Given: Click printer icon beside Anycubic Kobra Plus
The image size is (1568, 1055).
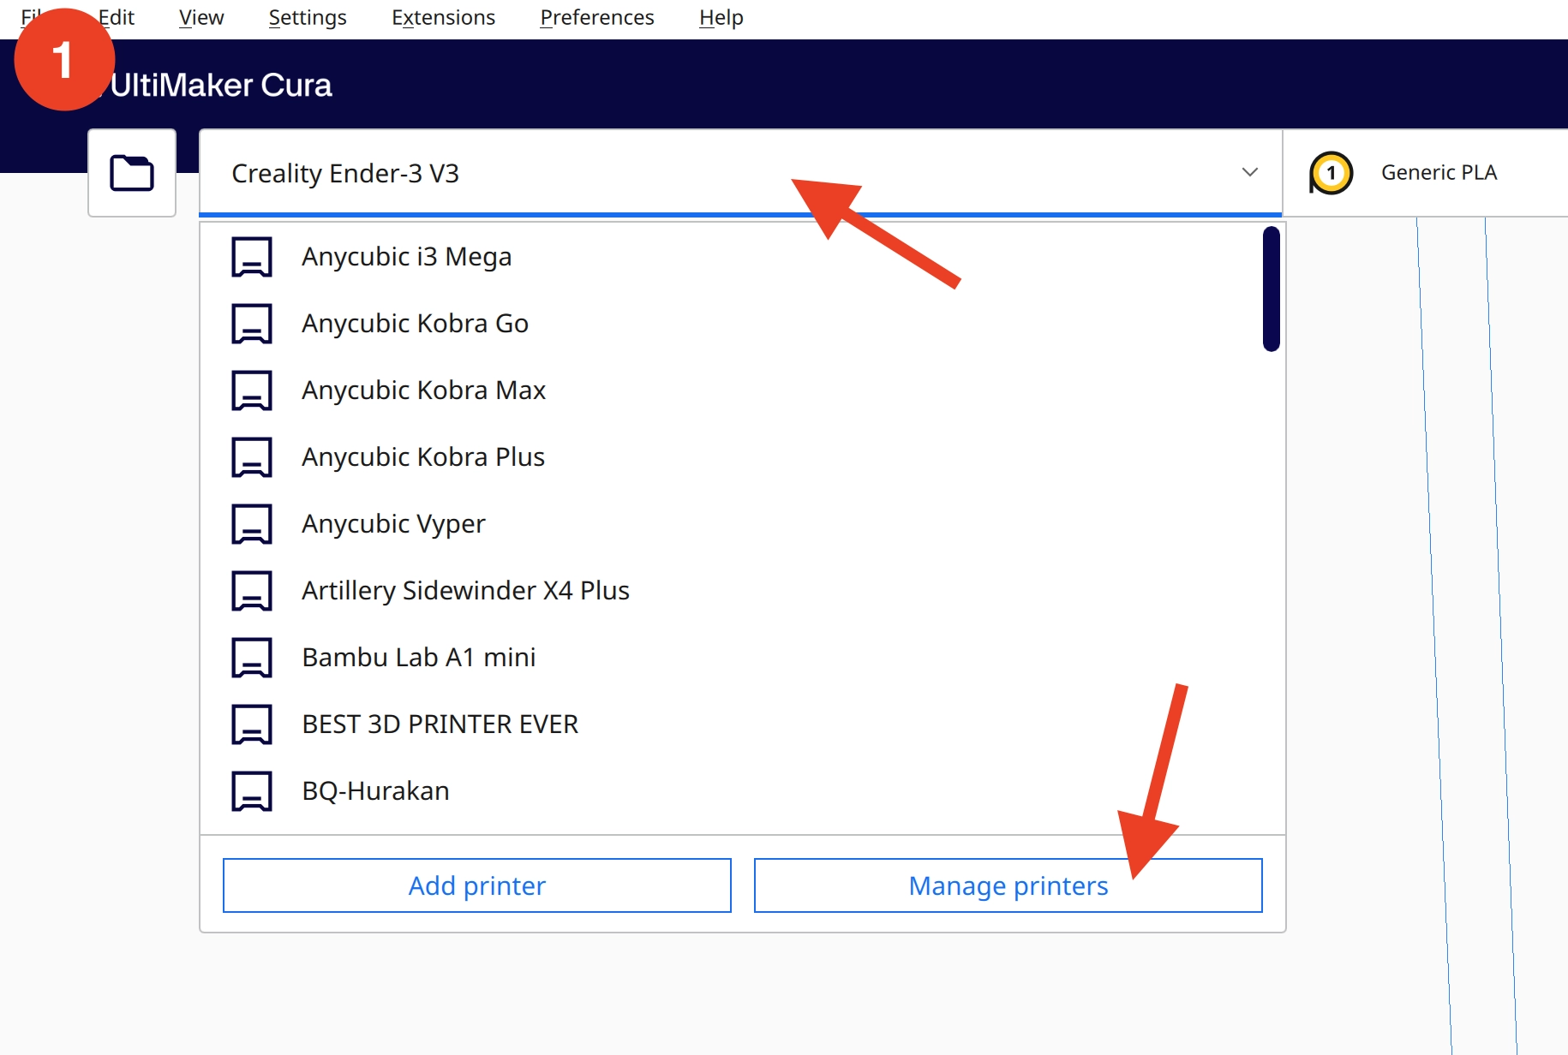Looking at the screenshot, I should tap(252, 457).
